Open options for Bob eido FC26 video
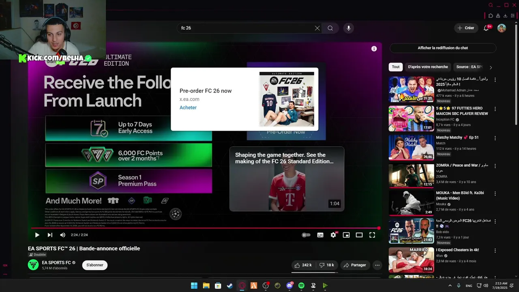This screenshot has width=519, height=292. coord(495,222)
